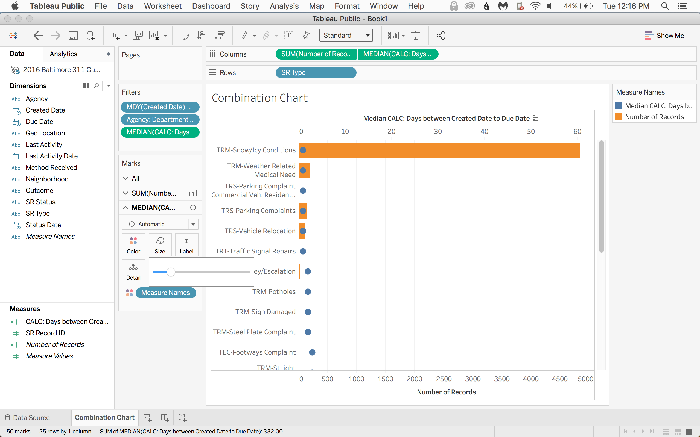This screenshot has height=437, width=700.
Task: Add a new dashboard tab at bottom
Action: pos(165,418)
